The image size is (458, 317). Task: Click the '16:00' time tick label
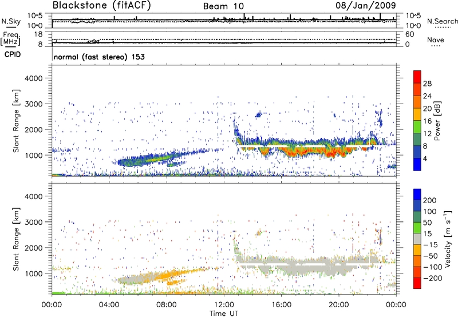pos(281,305)
